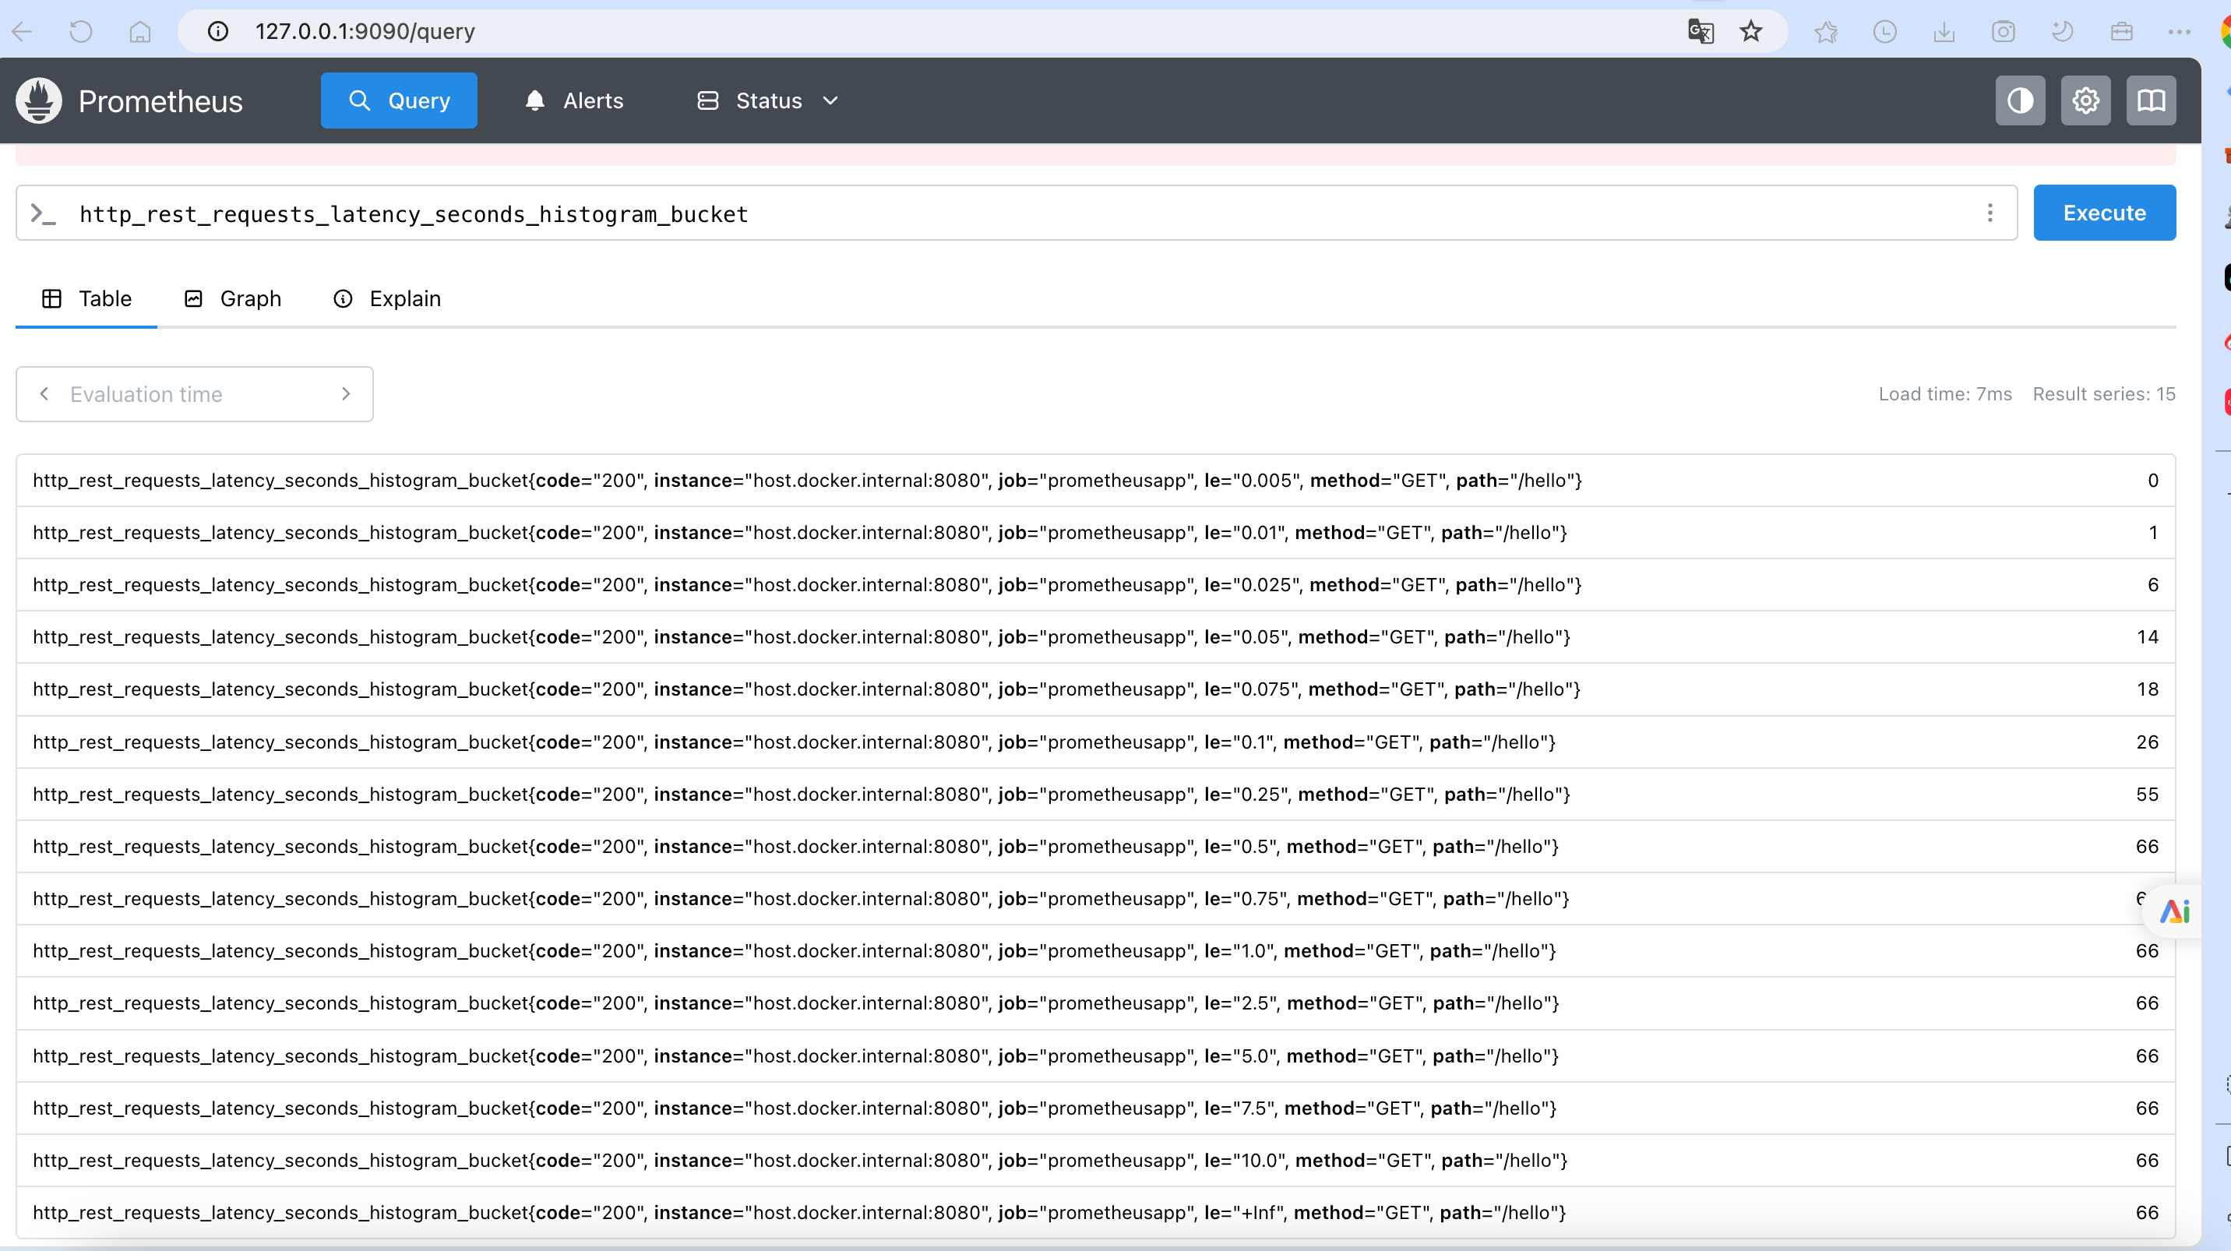
Task: Toggle the light/dark theme icon
Action: point(2020,100)
